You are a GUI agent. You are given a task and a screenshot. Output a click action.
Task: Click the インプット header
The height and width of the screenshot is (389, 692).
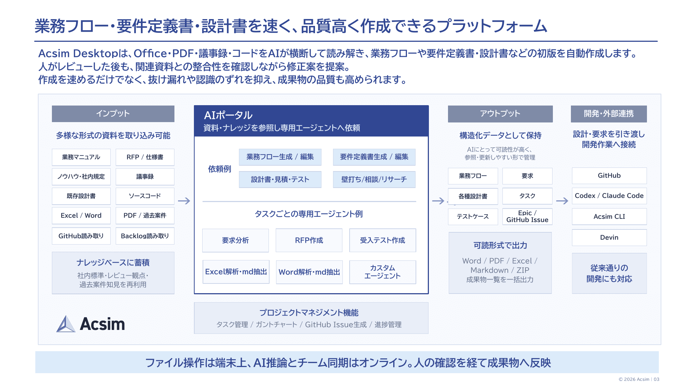click(113, 114)
